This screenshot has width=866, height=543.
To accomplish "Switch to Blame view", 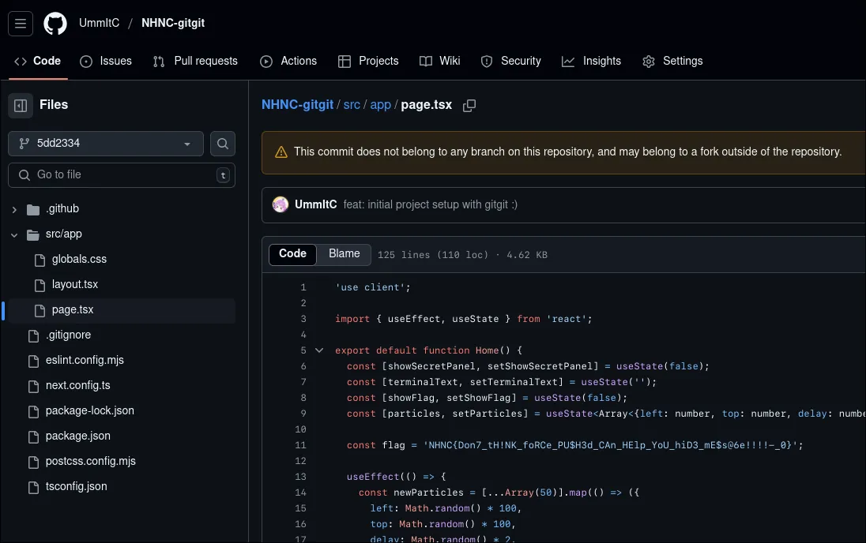I will pos(344,254).
